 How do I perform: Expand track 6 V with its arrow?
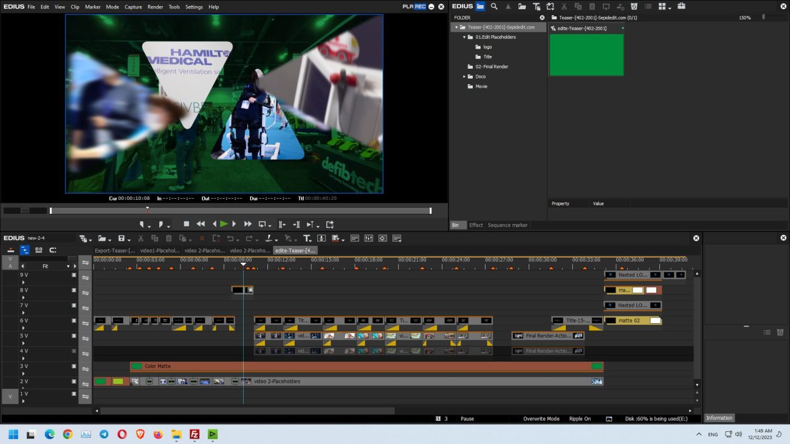coord(23,328)
